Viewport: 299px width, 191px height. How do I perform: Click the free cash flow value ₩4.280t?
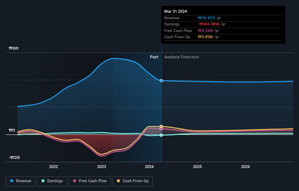tap(205, 31)
